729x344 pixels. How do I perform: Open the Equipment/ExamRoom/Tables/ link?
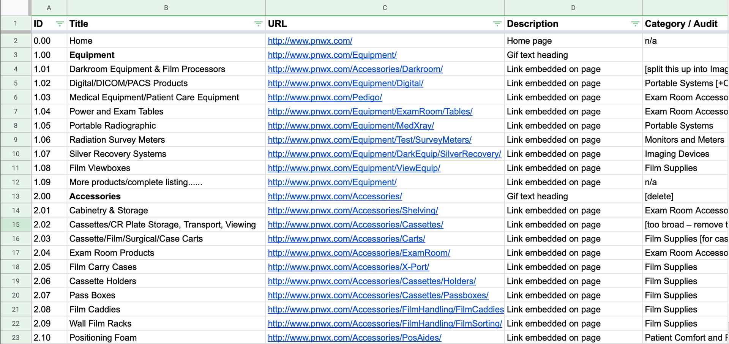[370, 111]
